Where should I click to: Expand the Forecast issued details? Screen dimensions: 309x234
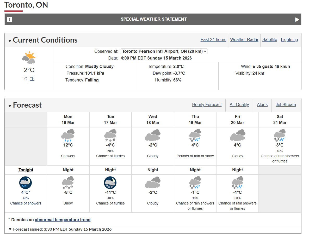10,229
